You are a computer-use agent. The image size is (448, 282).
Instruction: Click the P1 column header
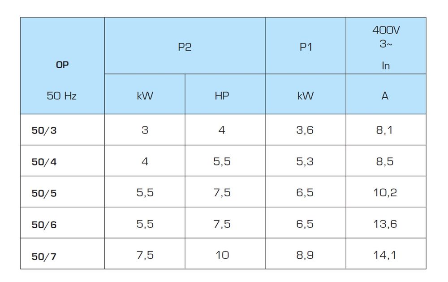(306, 47)
